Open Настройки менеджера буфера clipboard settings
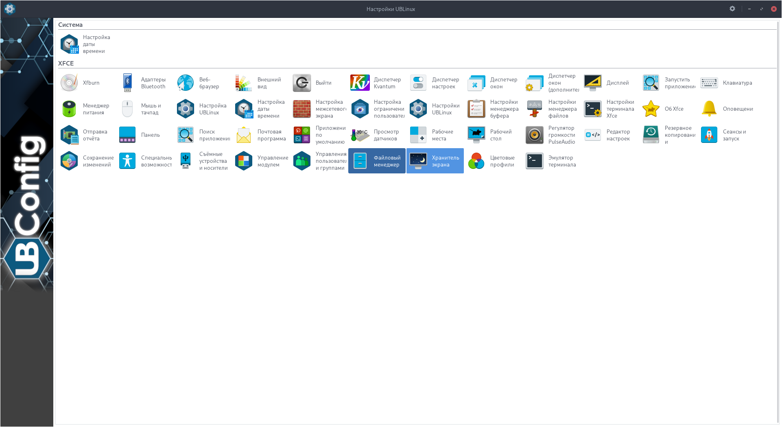Image resolution: width=782 pixels, height=427 pixels. (x=494, y=109)
